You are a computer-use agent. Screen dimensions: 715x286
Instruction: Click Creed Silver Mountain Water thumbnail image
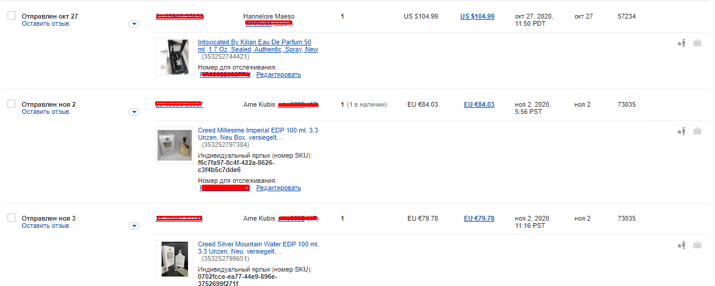(x=175, y=259)
